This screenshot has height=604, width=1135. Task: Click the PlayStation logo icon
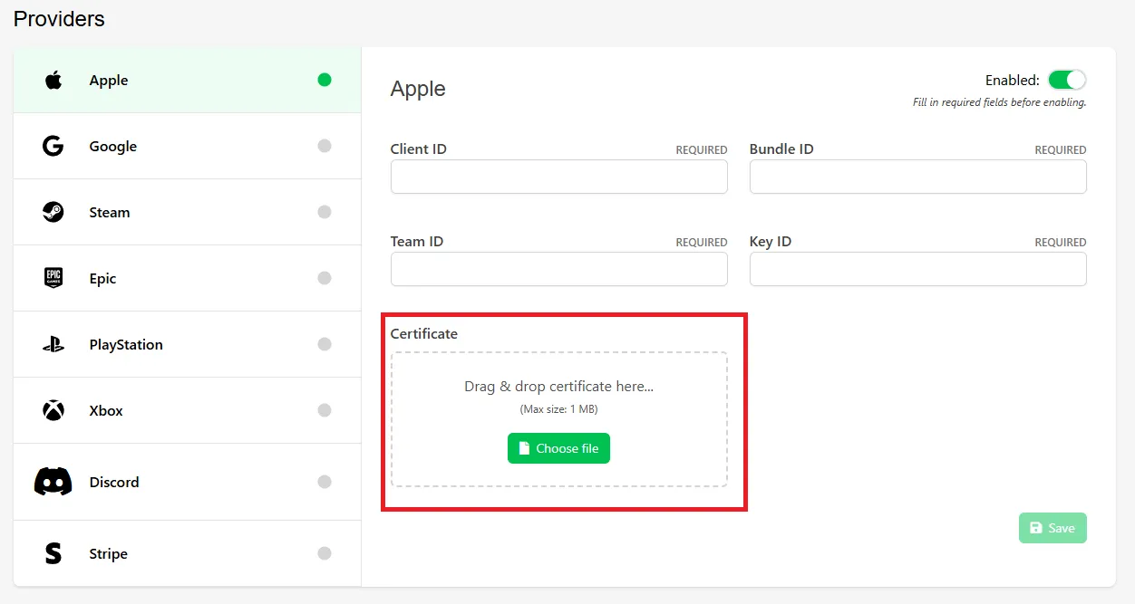pos(53,344)
